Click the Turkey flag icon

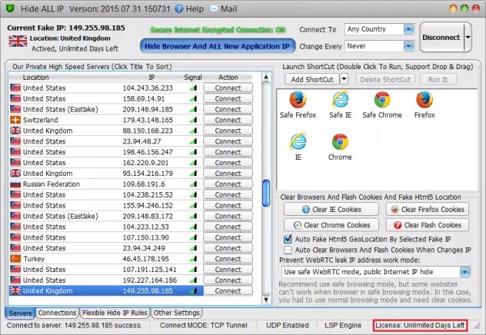[x=15, y=258]
